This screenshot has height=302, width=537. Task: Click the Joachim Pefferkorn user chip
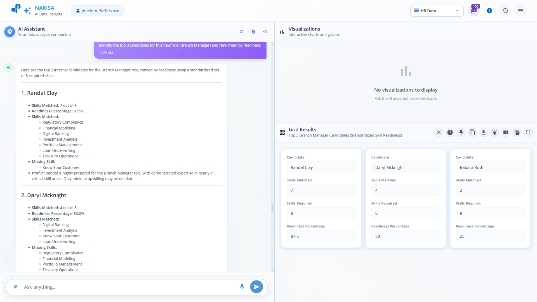tap(97, 11)
